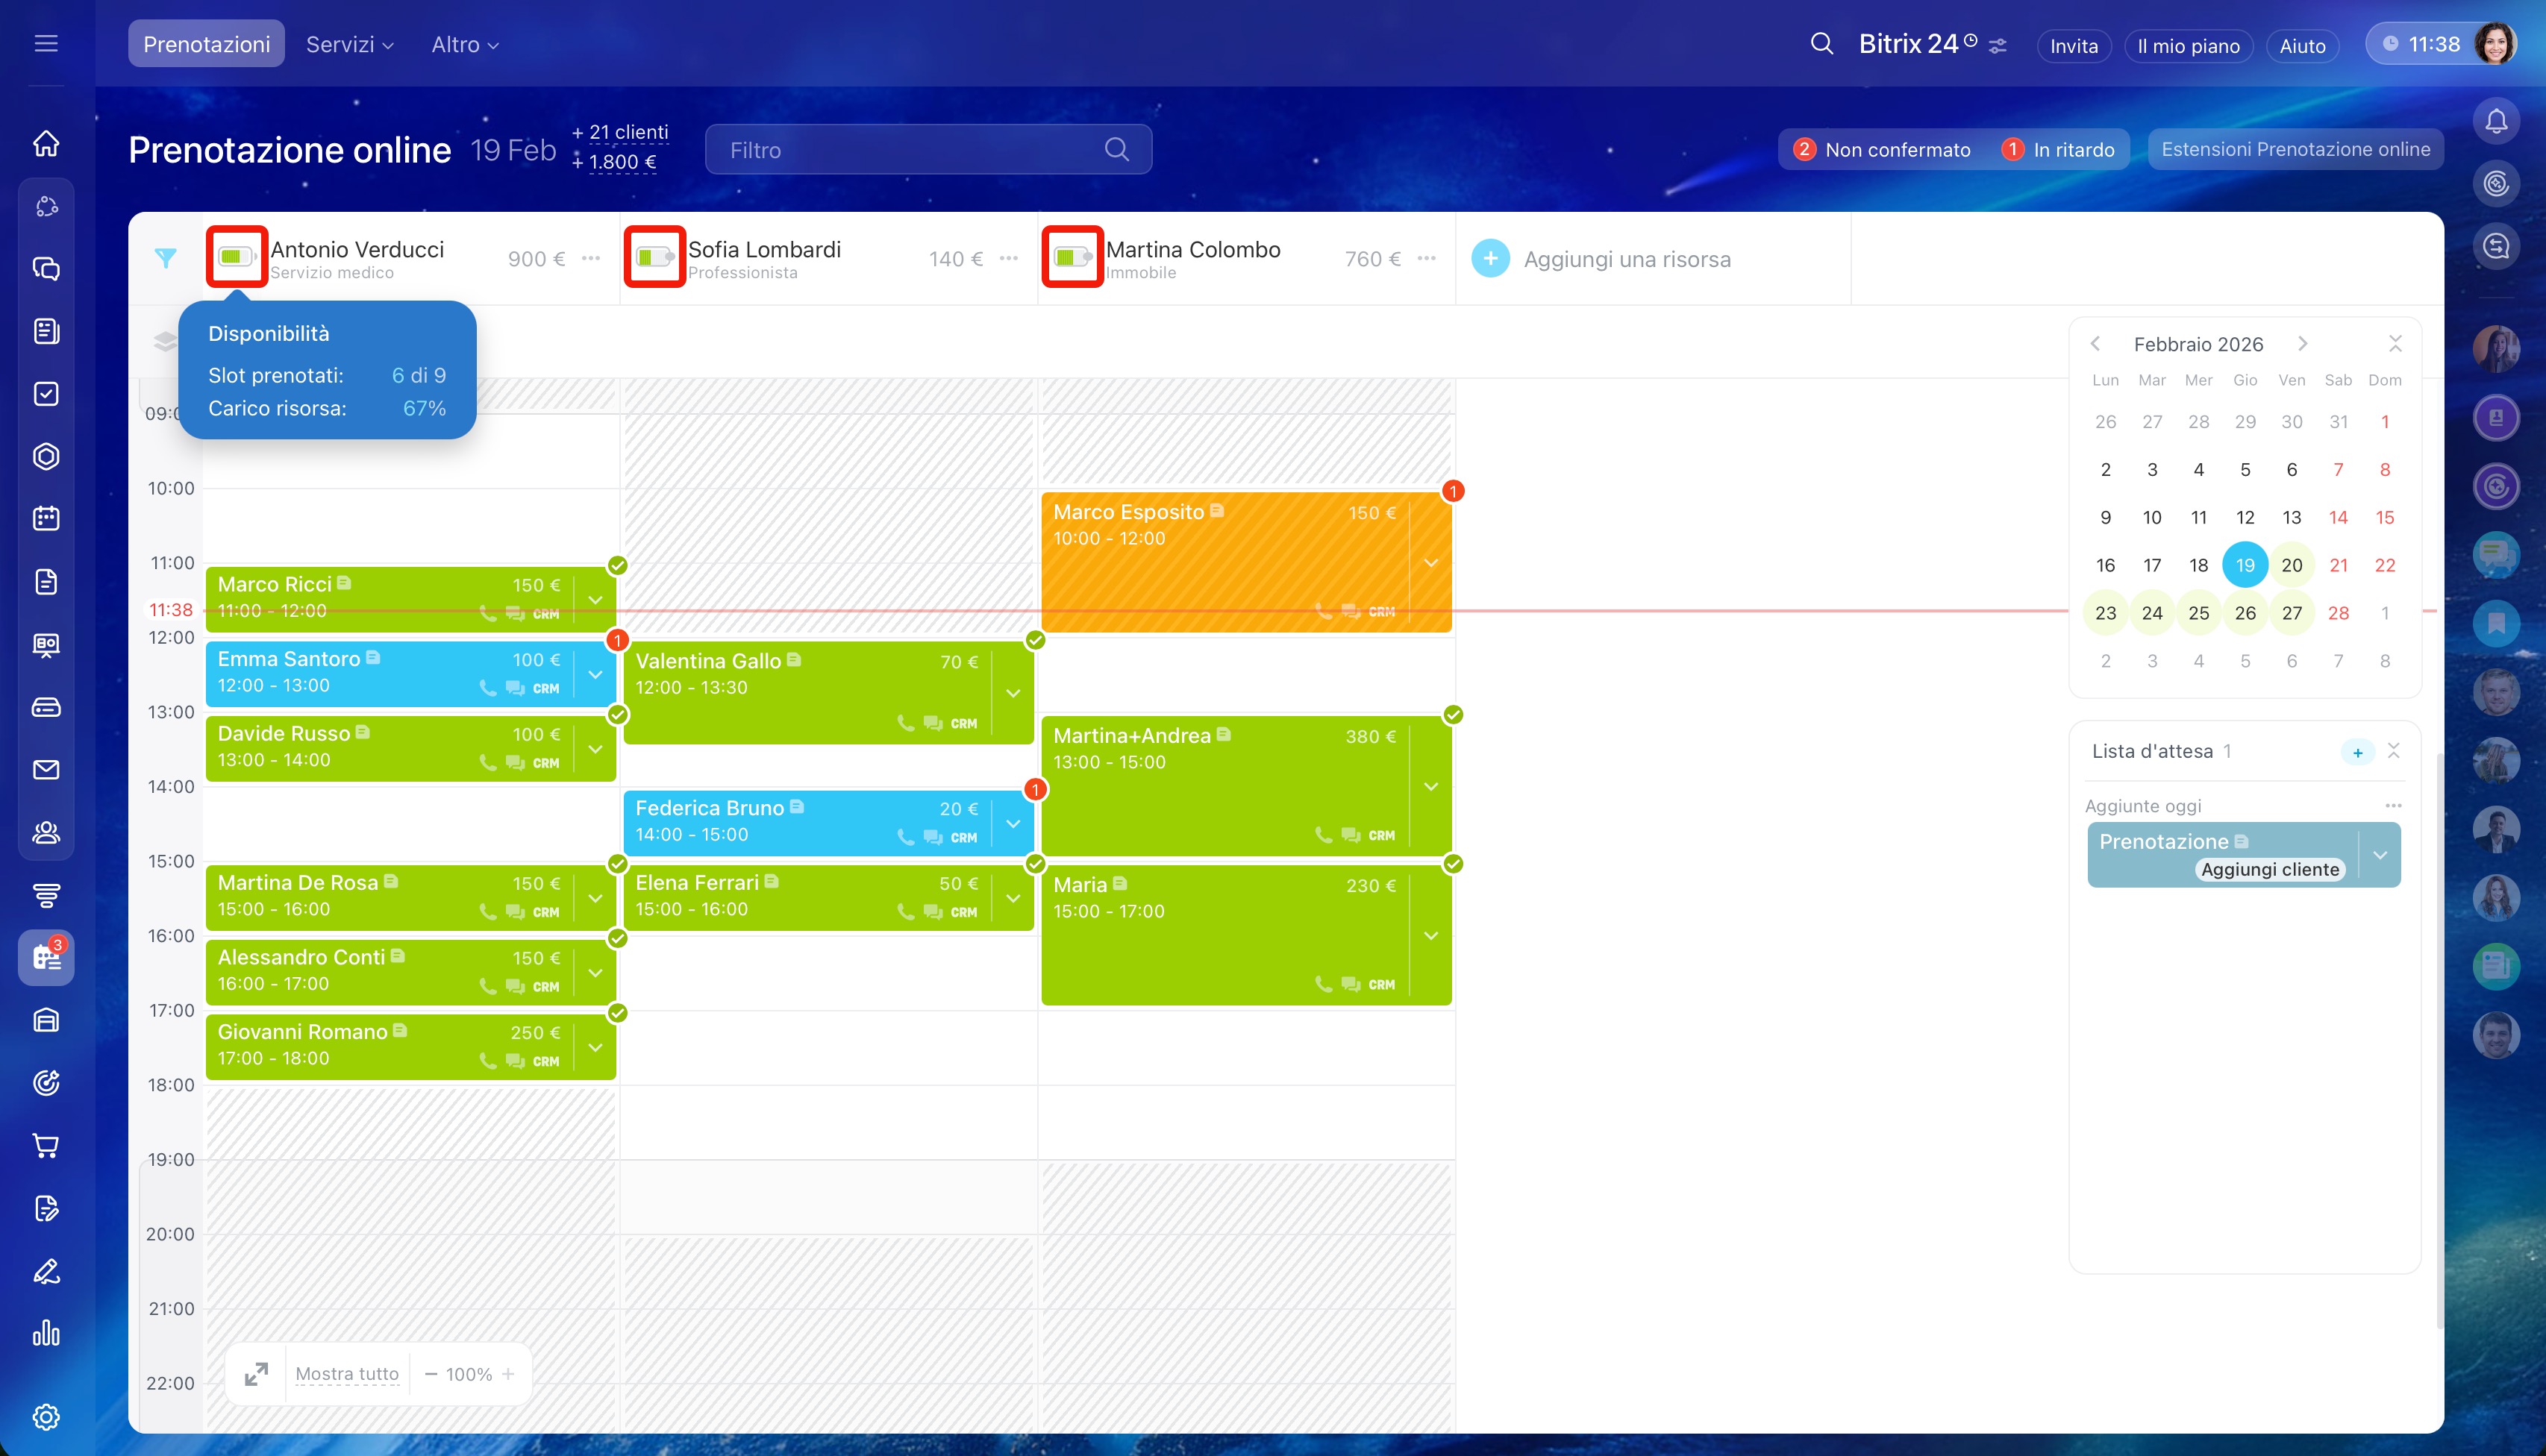Expand the Servizi dropdown menu
Viewport: 2546px width, 1456px height.
[349, 44]
